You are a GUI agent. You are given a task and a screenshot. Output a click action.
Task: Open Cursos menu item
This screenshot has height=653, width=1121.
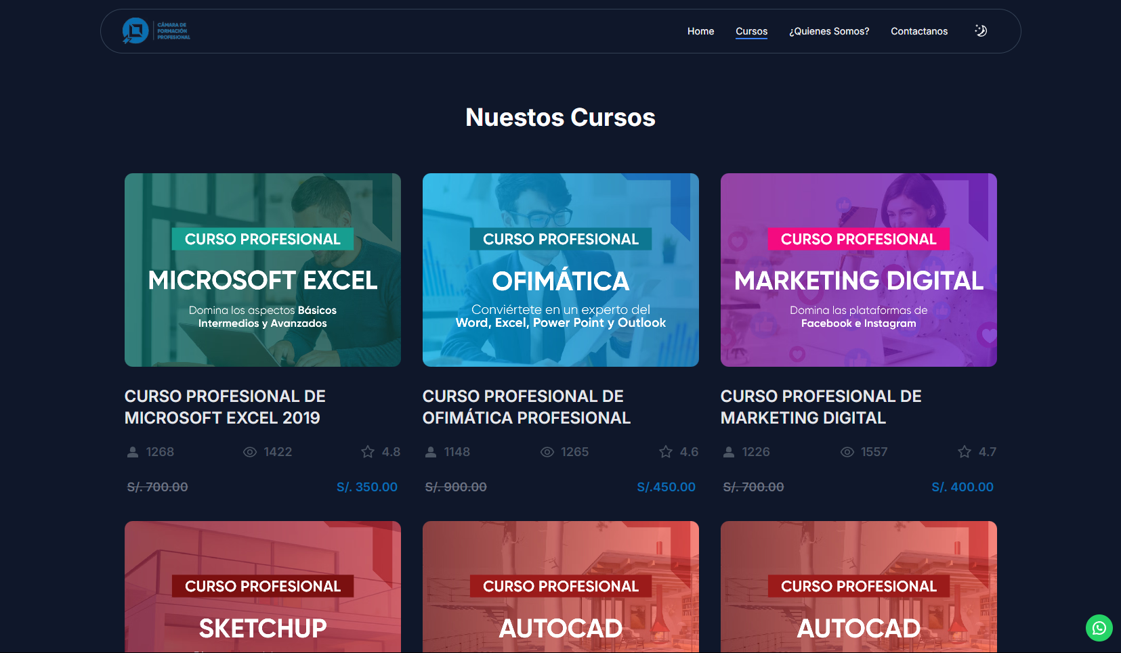(x=751, y=31)
